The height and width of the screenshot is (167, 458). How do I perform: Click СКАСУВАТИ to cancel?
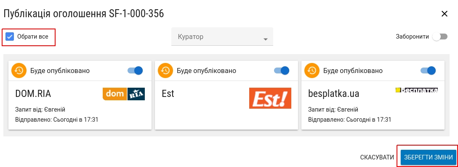[377, 157]
